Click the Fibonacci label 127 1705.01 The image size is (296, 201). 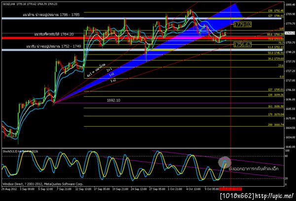276,90
